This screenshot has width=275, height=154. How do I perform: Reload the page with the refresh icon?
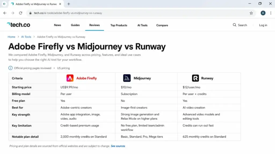[x=20, y=13]
